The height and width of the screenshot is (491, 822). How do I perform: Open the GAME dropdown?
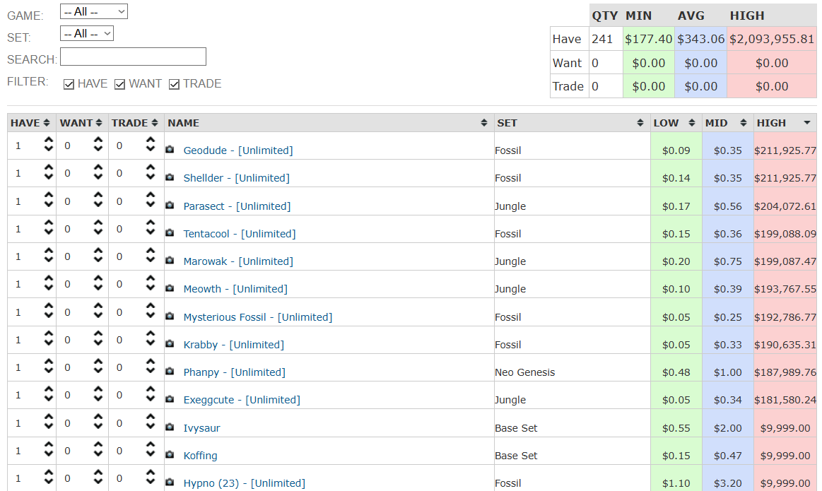(x=94, y=11)
